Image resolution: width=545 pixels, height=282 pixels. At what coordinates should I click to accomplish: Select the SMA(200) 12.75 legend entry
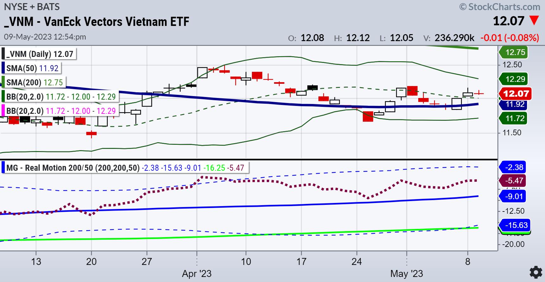pos(33,82)
